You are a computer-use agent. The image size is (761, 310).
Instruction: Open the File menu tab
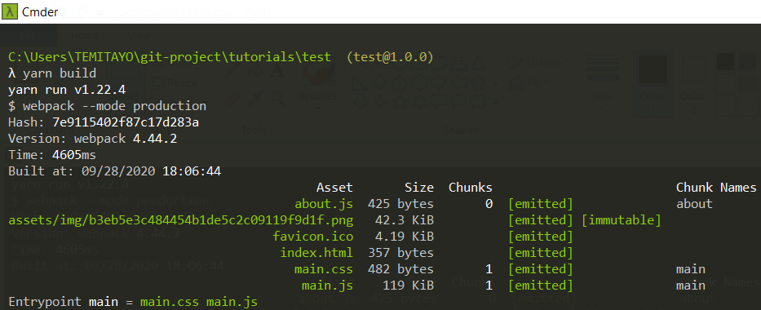coord(29,35)
